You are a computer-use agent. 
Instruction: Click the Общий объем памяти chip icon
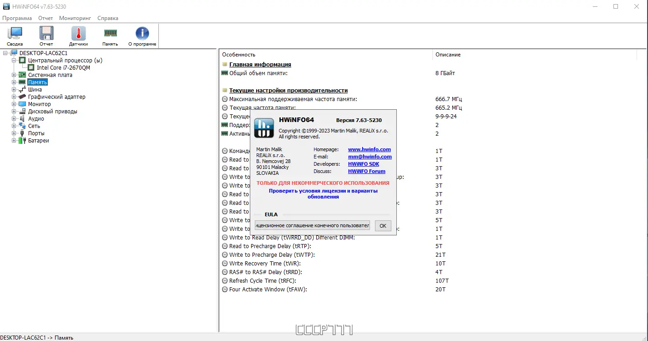(x=224, y=73)
